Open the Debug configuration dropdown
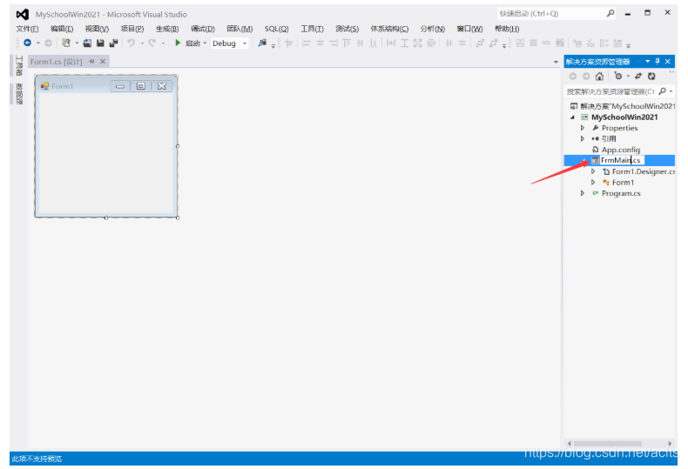This screenshot has height=469, width=688. click(x=230, y=44)
